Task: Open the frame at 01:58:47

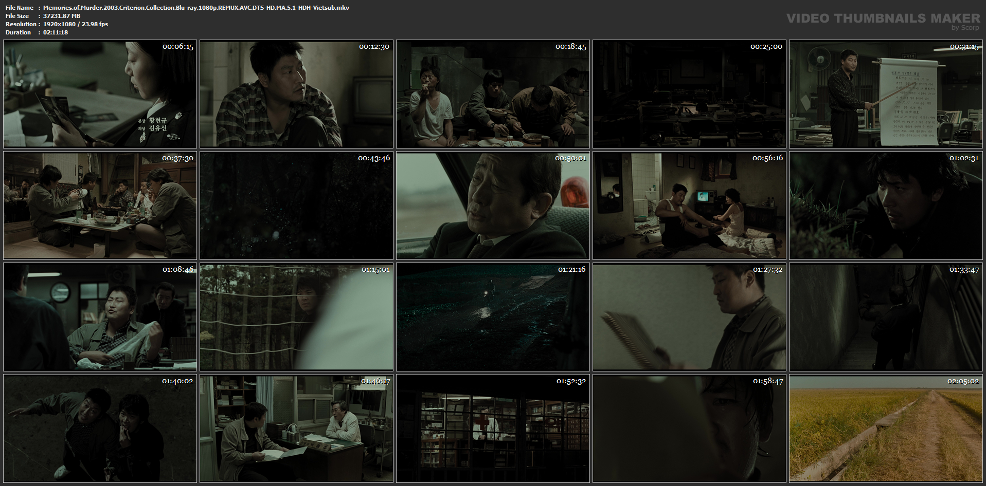Action: (x=689, y=429)
